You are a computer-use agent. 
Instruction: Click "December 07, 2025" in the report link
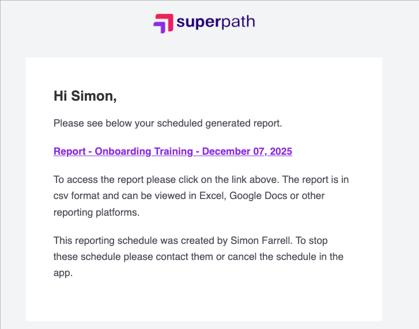pos(247,151)
